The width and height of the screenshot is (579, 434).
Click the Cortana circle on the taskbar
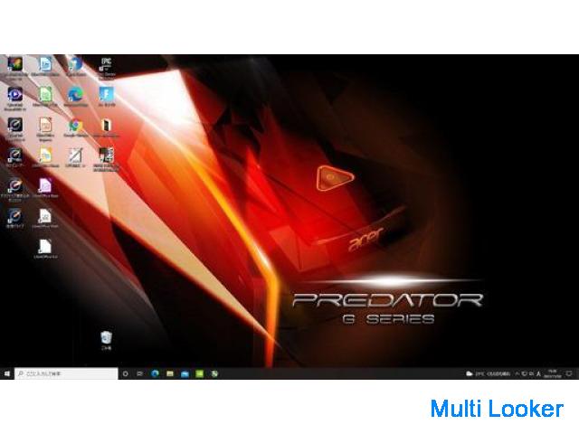click(x=126, y=373)
